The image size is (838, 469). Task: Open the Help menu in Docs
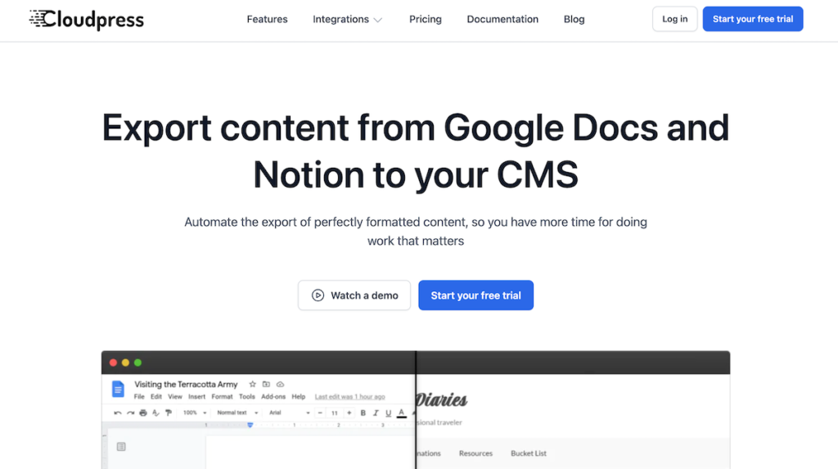pos(298,397)
